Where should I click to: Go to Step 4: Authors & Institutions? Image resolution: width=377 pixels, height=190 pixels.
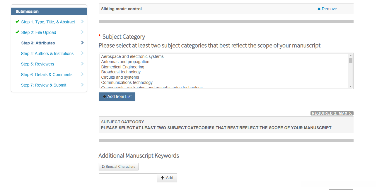tap(47, 53)
